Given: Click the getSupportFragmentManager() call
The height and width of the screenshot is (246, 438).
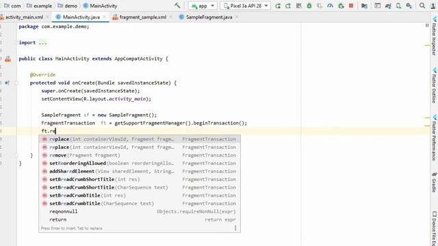Looking at the screenshot, I should (x=152, y=123).
